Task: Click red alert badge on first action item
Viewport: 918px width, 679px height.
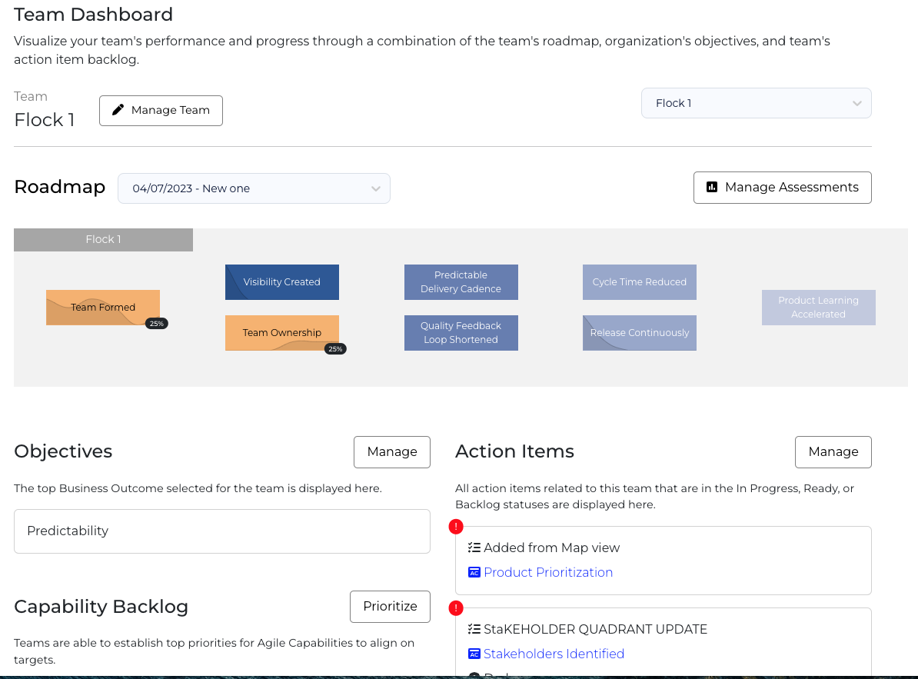Action: tap(456, 527)
